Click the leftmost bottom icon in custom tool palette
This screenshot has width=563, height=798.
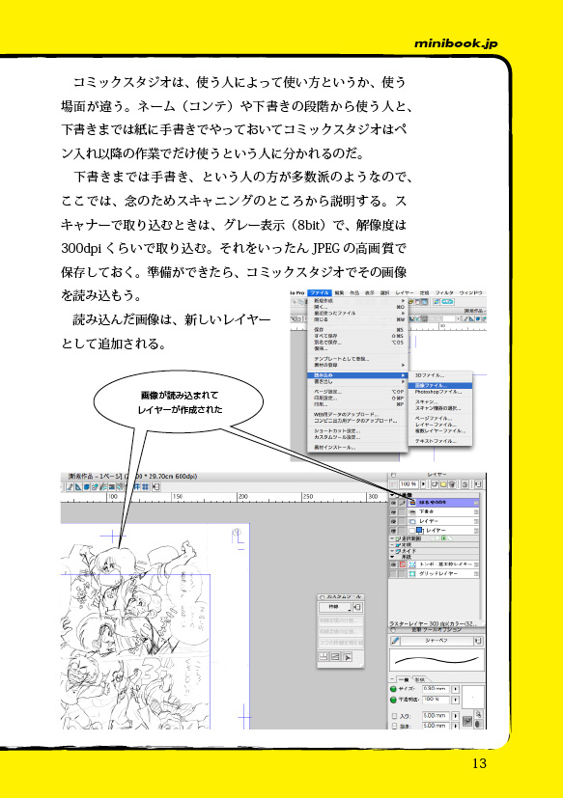[x=324, y=656]
